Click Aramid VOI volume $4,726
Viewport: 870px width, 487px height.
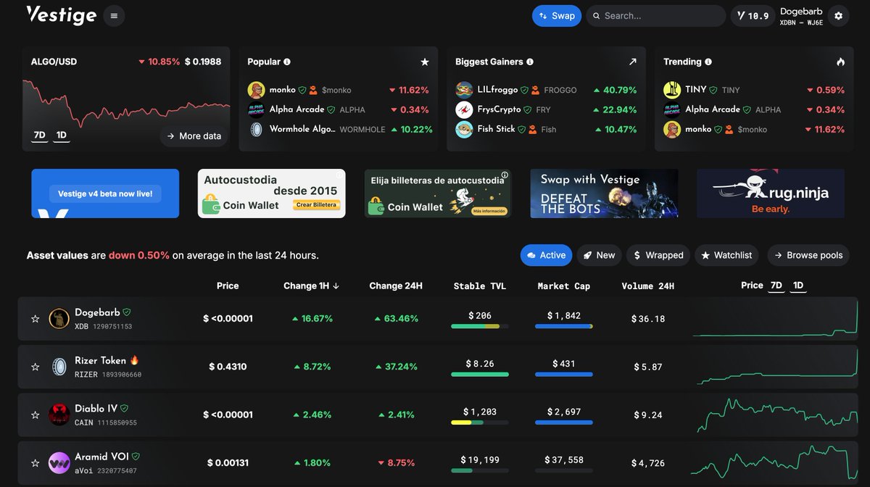[x=647, y=463]
